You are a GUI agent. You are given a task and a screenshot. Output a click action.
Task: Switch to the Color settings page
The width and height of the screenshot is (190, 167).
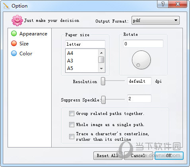[26, 54]
